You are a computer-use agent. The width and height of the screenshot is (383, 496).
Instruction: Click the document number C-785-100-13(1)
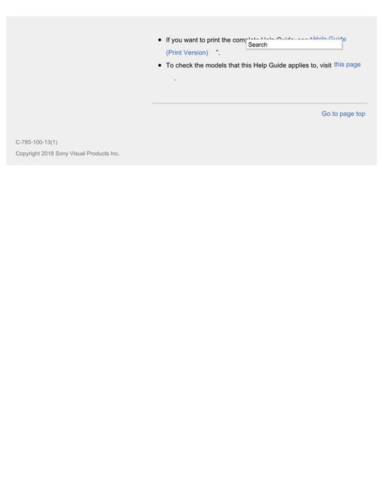(37, 142)
